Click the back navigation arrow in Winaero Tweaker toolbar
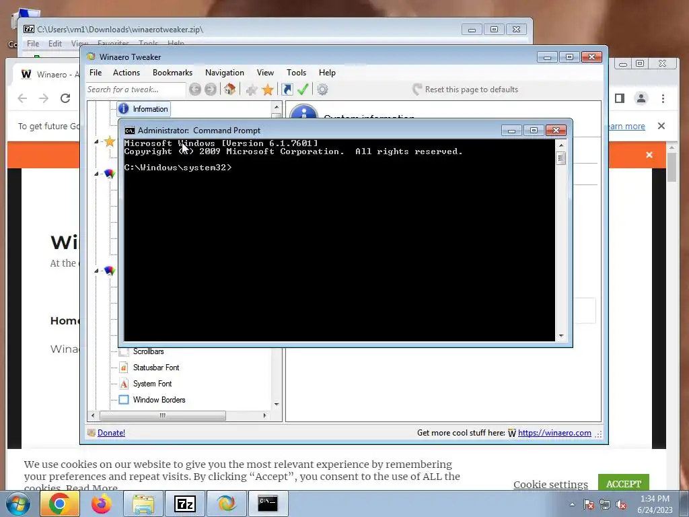Viewport: 689px width, 517px height. [195, 90]
